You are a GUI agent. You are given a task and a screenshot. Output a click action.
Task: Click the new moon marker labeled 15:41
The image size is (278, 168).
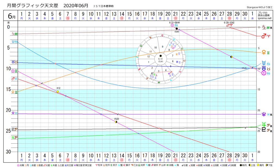[x=177, y=28]
